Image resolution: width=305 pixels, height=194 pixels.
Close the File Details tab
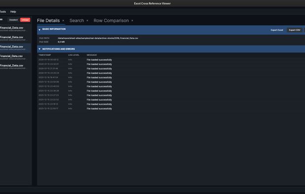63,21
